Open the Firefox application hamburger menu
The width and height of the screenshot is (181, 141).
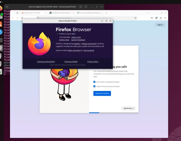pos(165,18)
